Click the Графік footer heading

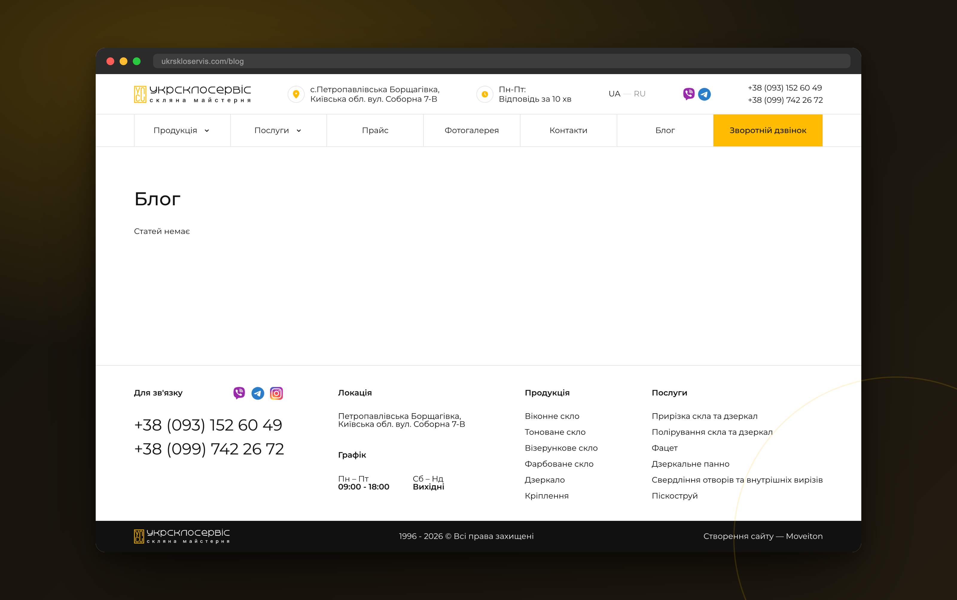(x=352, y=455)
